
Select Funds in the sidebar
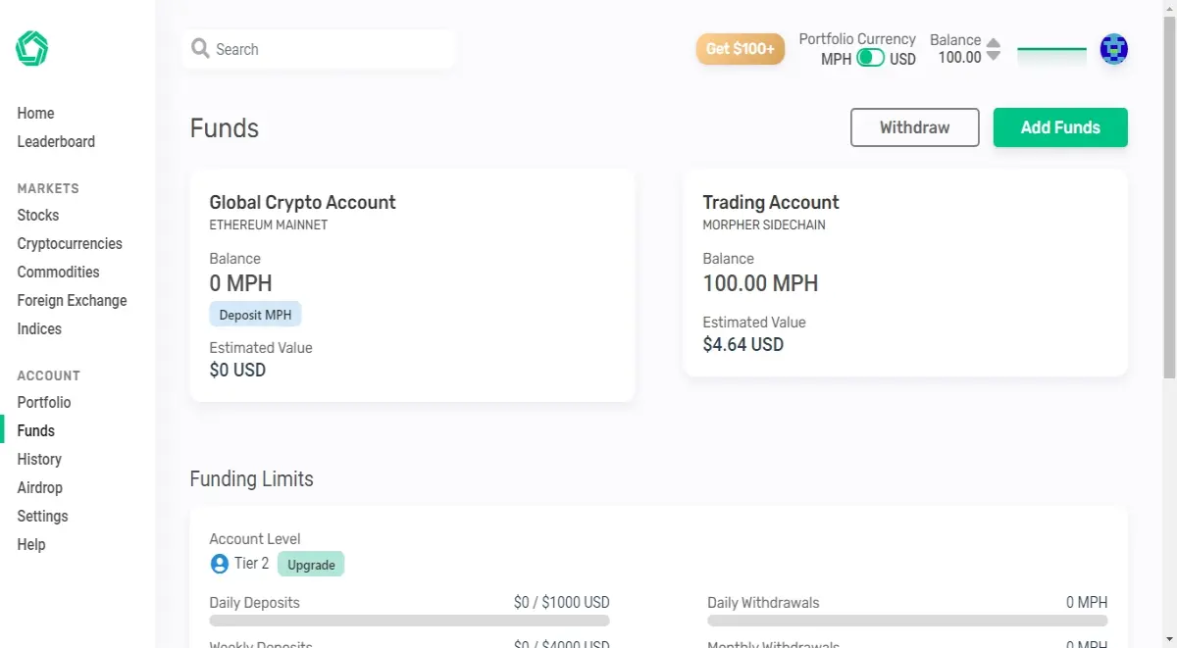(36, 431)
